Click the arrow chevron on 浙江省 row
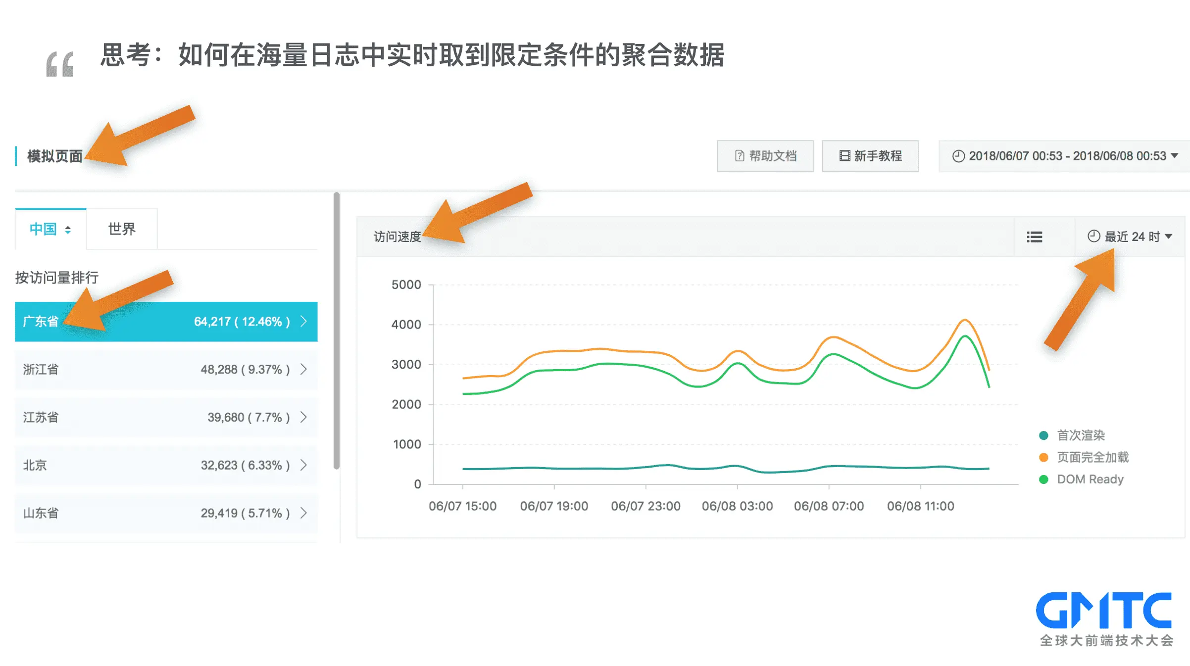Viewport: 1190px width, 666px height. tap(303, 369)
